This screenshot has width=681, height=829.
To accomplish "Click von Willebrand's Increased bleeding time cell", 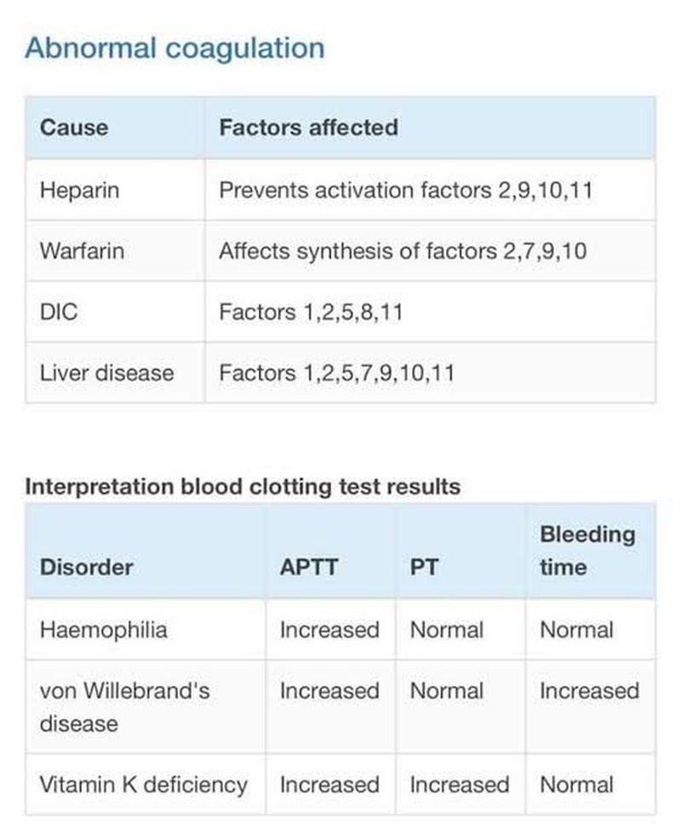I will [589, 690].
